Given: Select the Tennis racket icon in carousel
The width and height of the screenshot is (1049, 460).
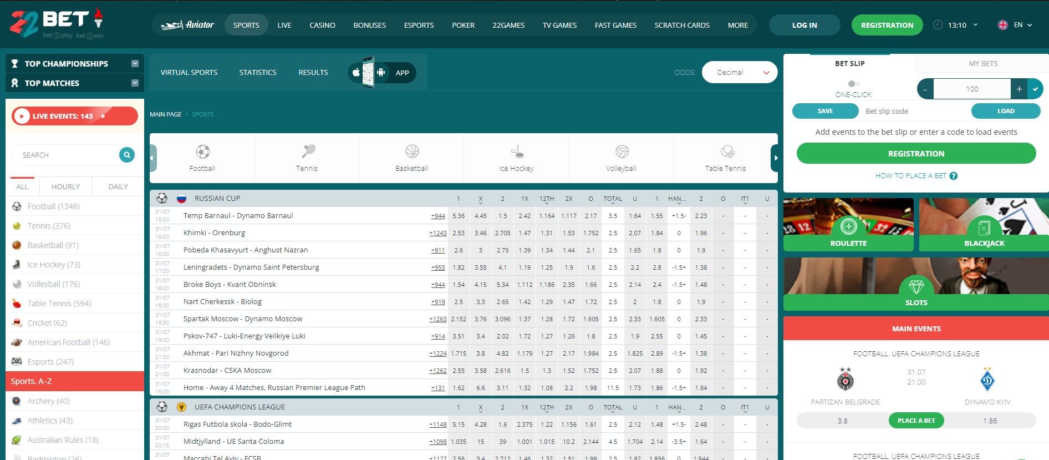Looking at the screenshot, I should click(308, 151).
